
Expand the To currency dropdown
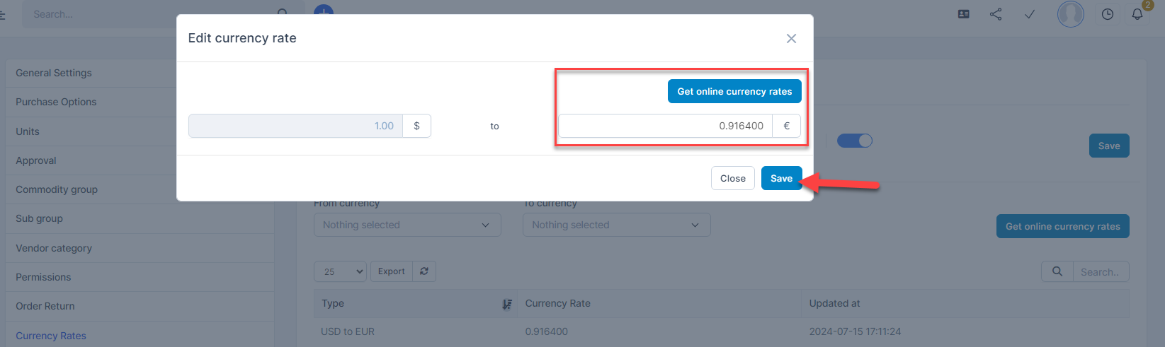616,225
